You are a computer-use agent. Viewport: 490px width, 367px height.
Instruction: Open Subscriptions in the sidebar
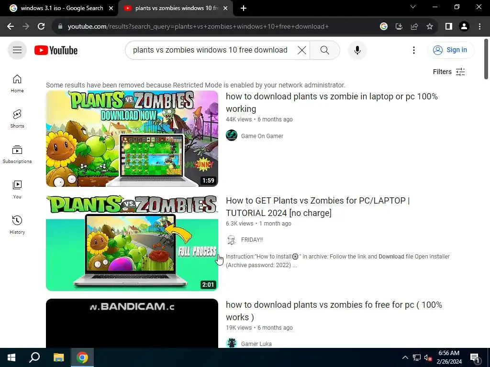point(17,154)
